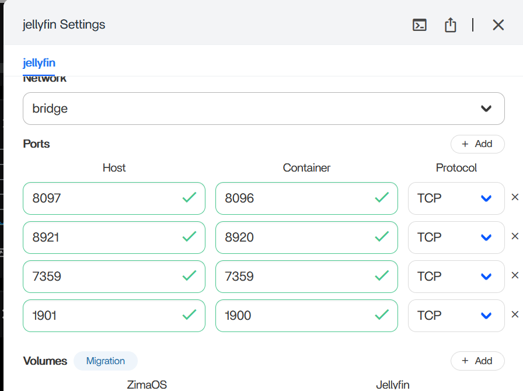Close the jellyfin Settings dialog
This screenshot has width=523, height=391.
coord(498,25)
